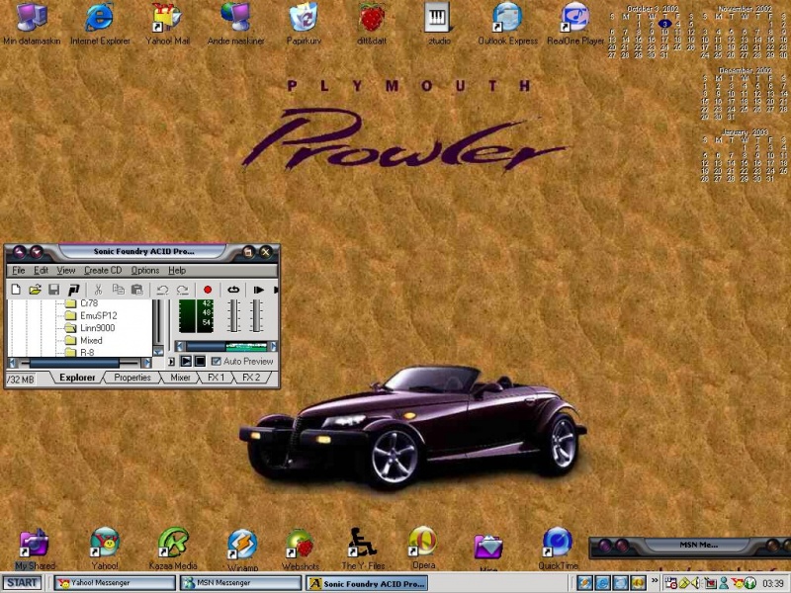Toggle Loop Playback in ACID toolbar
Screen dimensions: 791x593
point(233,290)
